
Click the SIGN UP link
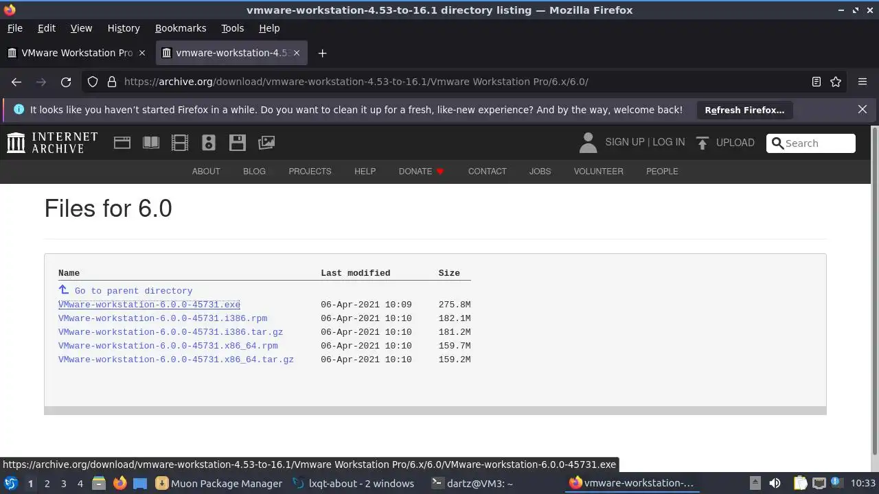[x=624, y=142]
